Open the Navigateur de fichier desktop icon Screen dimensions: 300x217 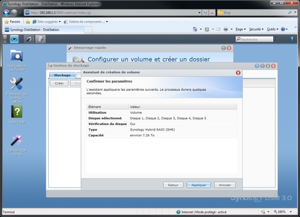(17, 60)
